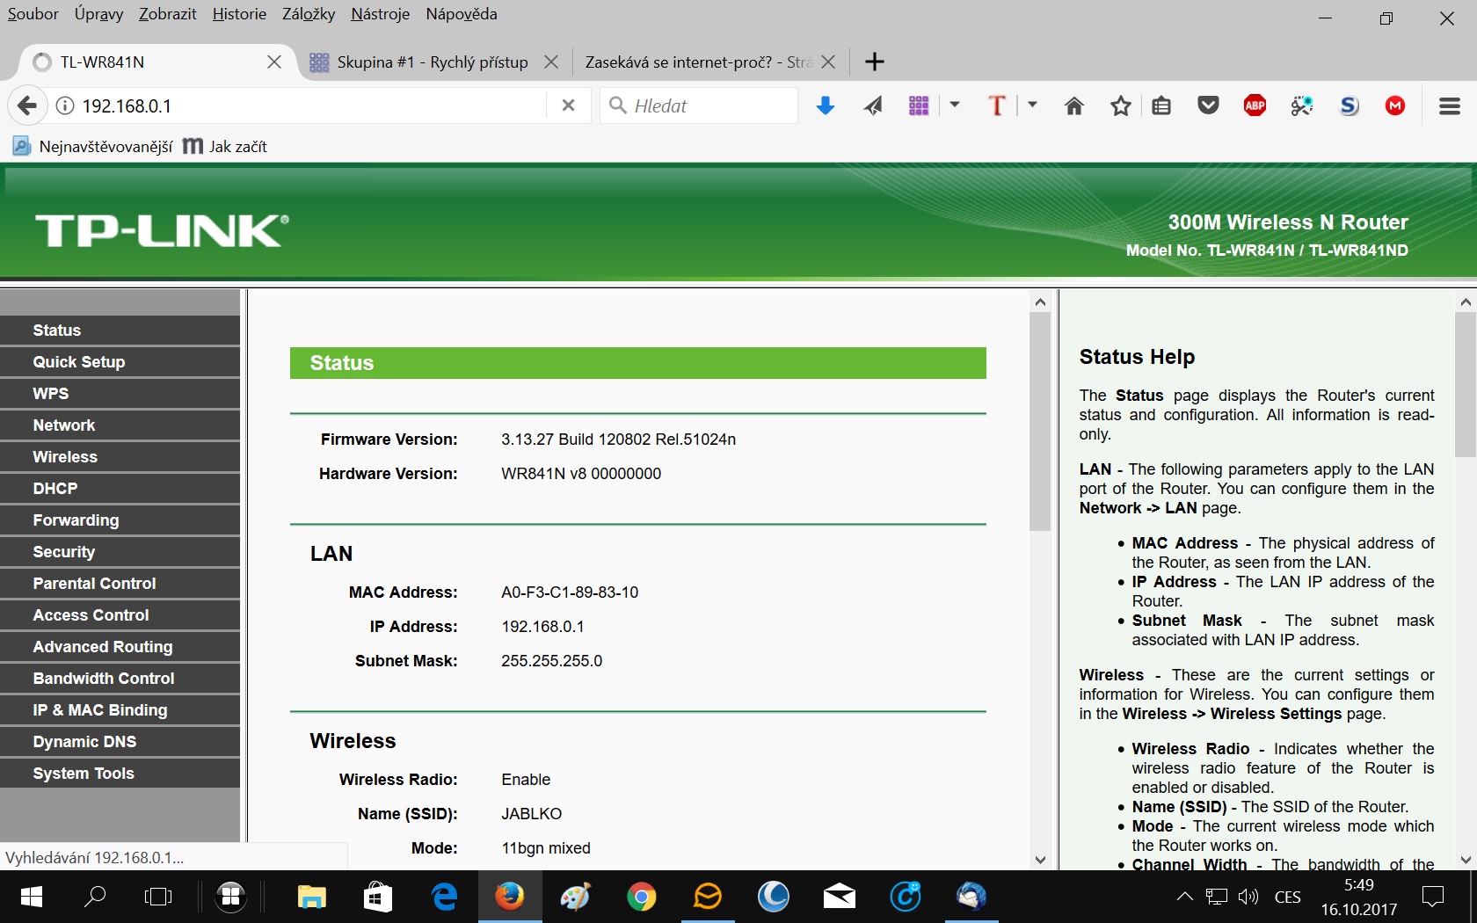Expand the dropdown arrow beside the red T icon
The width and height of the screenshot is (1477, 923).
[1033, 105]
